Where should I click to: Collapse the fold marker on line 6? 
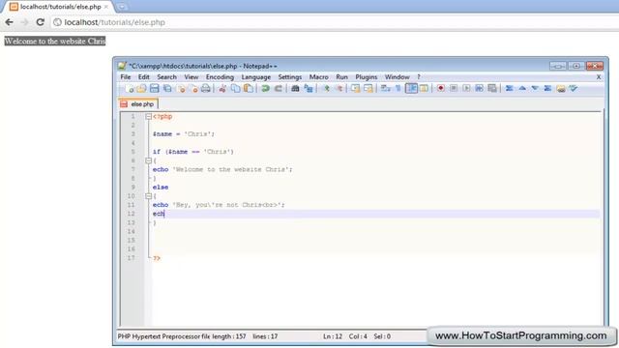coord(148,160)
